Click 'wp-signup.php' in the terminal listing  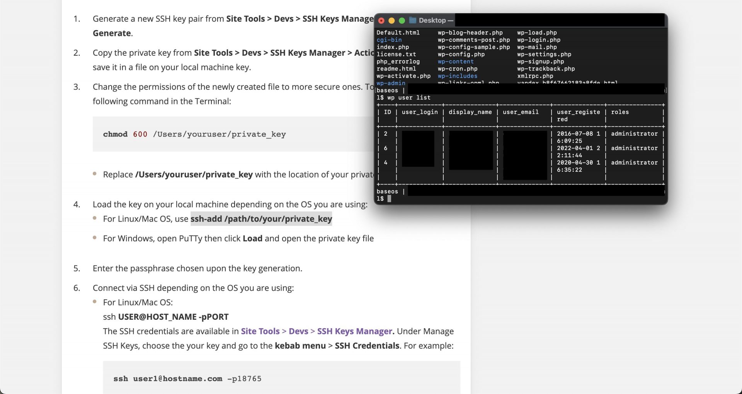click(x=541, y=61)
